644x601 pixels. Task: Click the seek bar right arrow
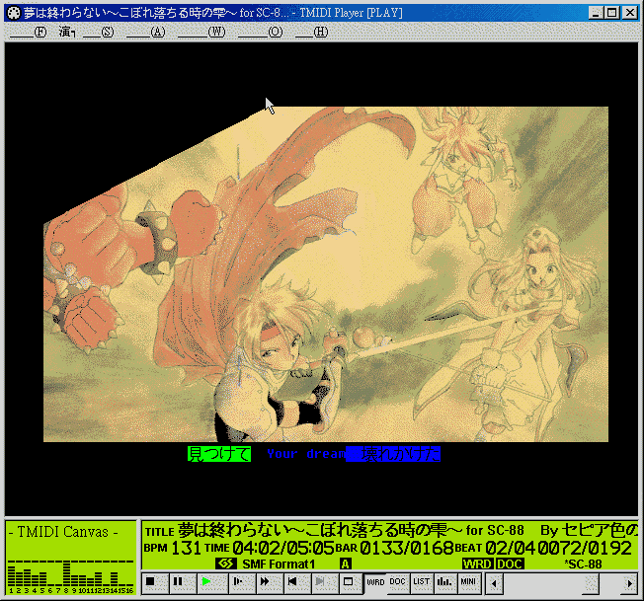tap(631, 583)
